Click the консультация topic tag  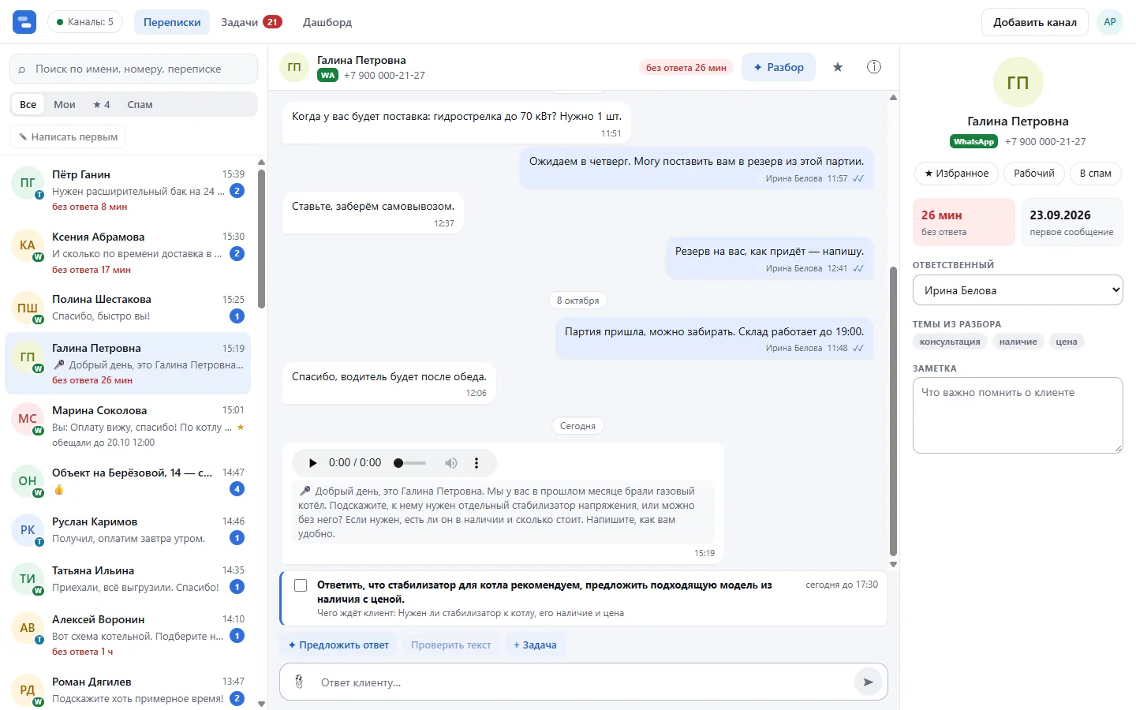950,342
